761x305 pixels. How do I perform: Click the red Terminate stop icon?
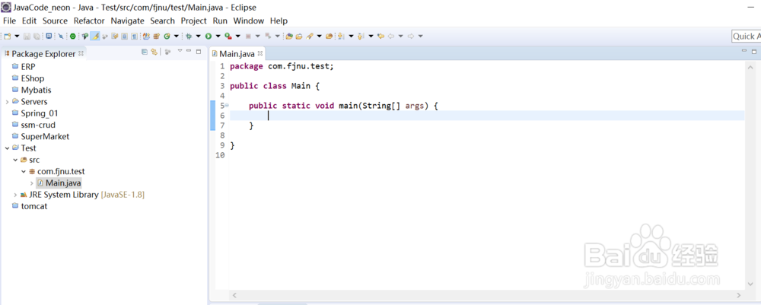click(x=248, y=36)
